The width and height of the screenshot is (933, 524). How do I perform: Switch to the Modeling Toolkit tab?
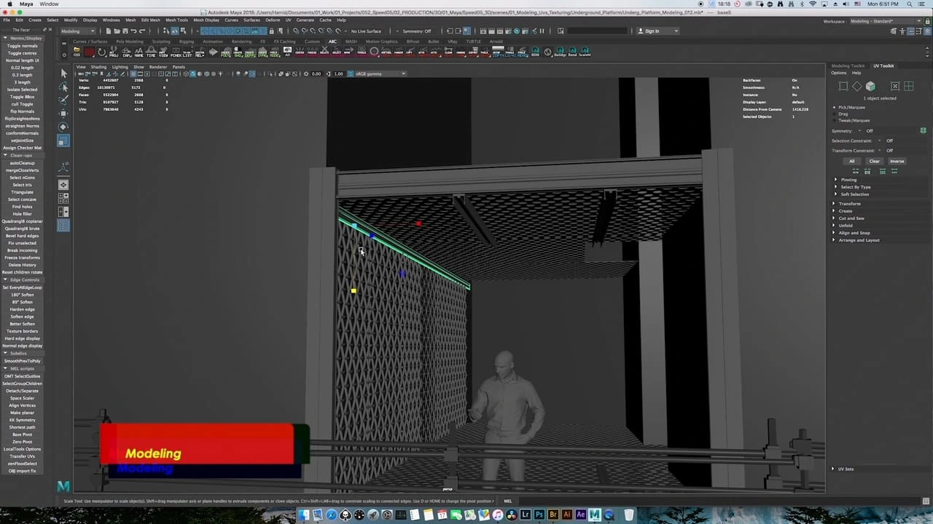coord(848,65)
